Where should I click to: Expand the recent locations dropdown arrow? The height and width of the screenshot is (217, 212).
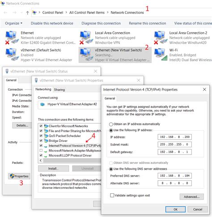pos(21,13)
